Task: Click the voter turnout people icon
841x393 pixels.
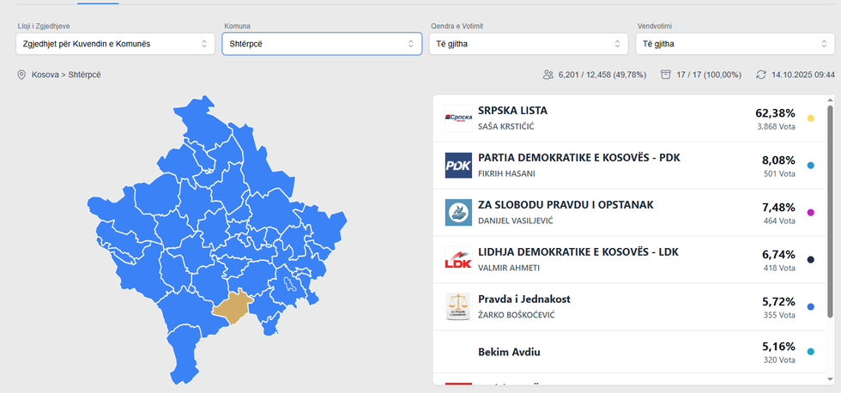Action: tap(548, 75)
